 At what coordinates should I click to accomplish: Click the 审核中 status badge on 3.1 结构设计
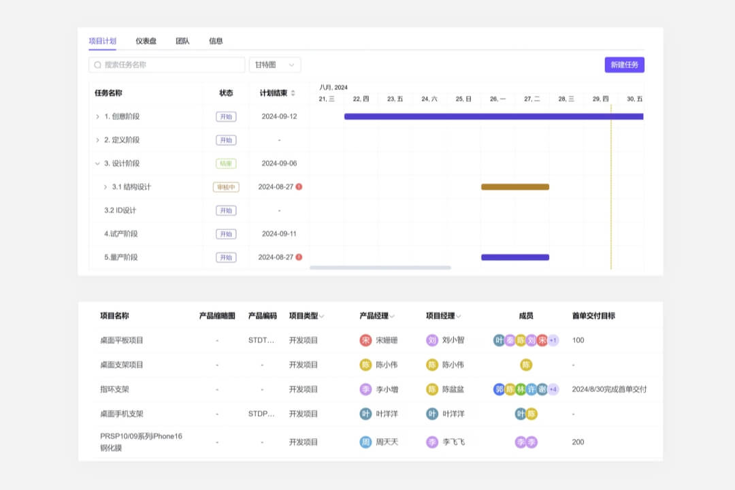(x=225, y=186)
